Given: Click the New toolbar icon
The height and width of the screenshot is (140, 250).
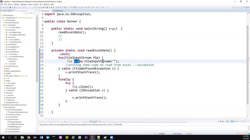Looking at the screenshot, I should click(2, 7).
